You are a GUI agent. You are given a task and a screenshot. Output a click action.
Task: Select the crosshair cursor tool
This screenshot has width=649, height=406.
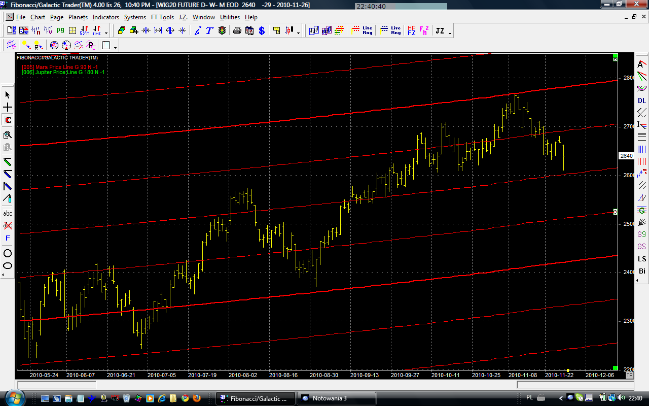(x=8, y=108)
